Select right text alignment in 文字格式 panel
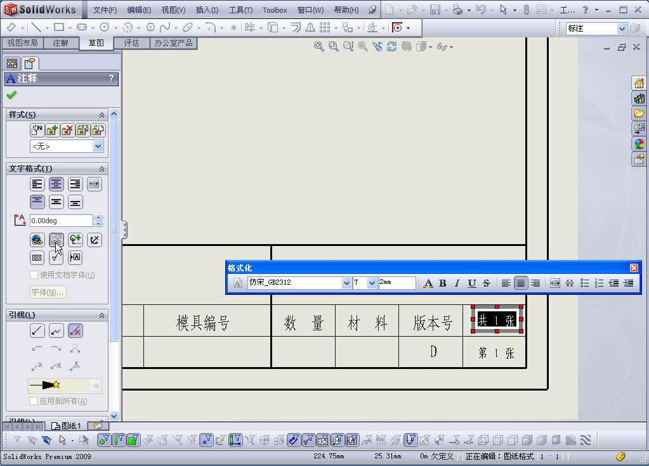Screen dimensions: 649x466 coord(75,184)
